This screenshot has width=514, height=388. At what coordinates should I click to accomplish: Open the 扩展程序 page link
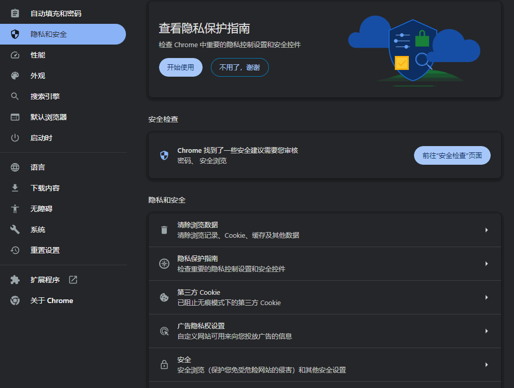click(x=63, y=280)
